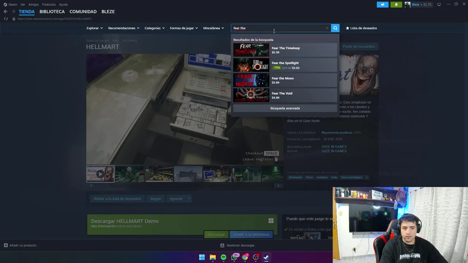
Task: Select Fear The Void result
Action: tap(285, 95)
